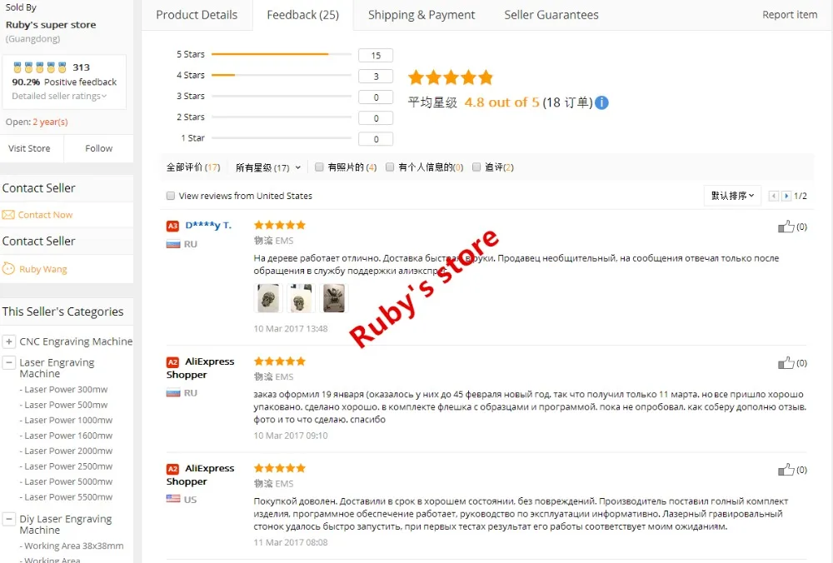Click thumbs-up on the US shopper review
833x563 pixels.
coord(786,470)
